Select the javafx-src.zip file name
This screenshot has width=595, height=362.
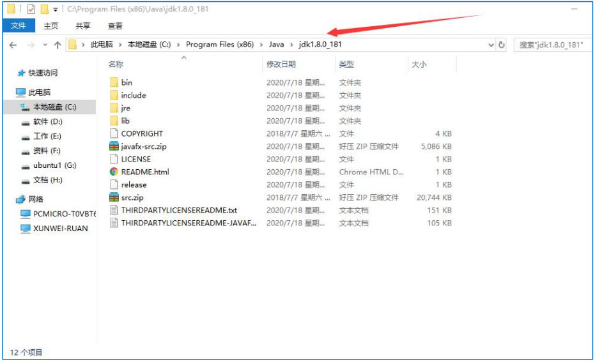click(144, 147)
